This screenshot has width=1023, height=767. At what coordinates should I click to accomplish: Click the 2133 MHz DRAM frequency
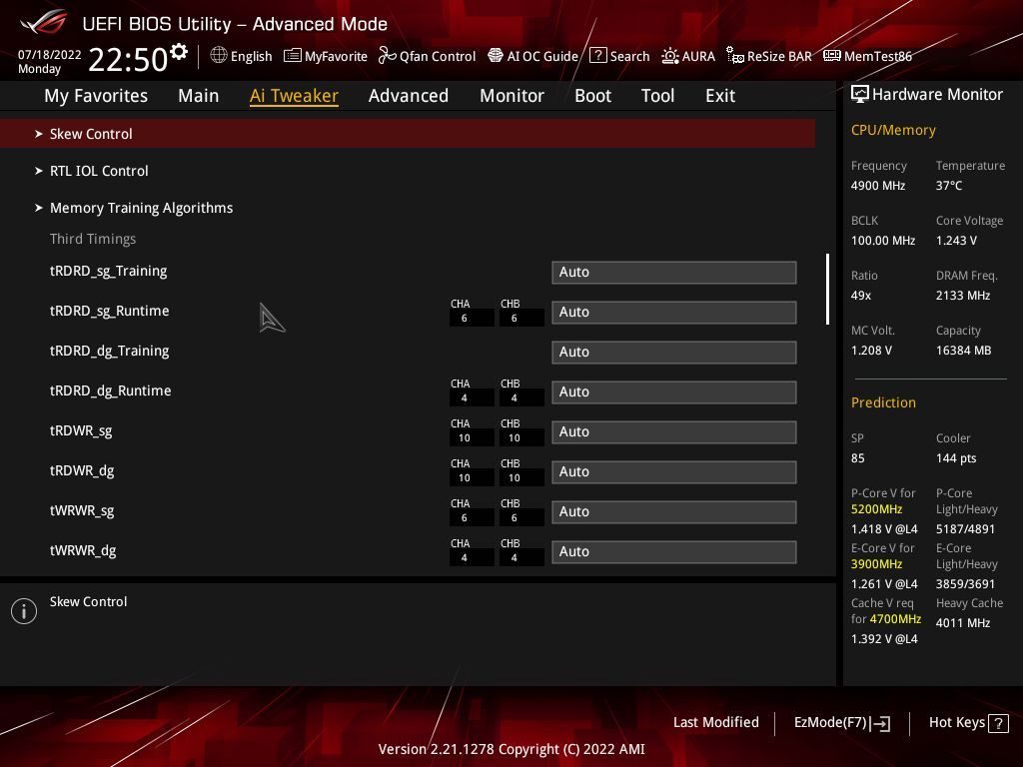(x=963, y=296)
